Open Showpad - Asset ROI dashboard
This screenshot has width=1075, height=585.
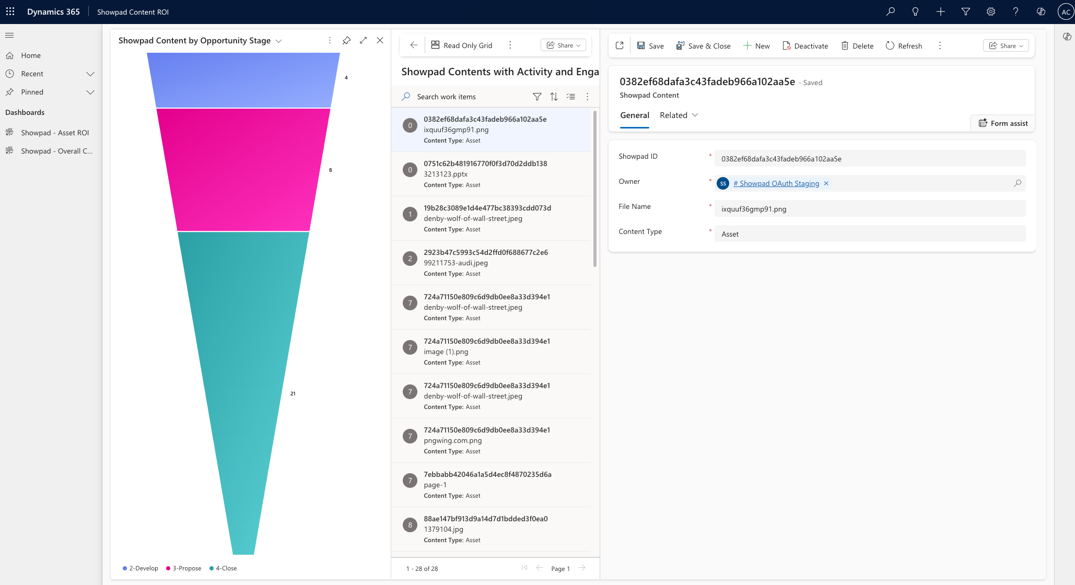pos(55,133)
